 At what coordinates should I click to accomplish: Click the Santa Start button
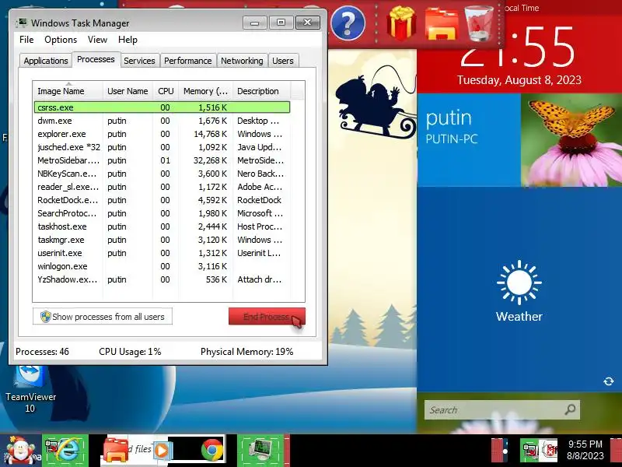tap(20, 451)
